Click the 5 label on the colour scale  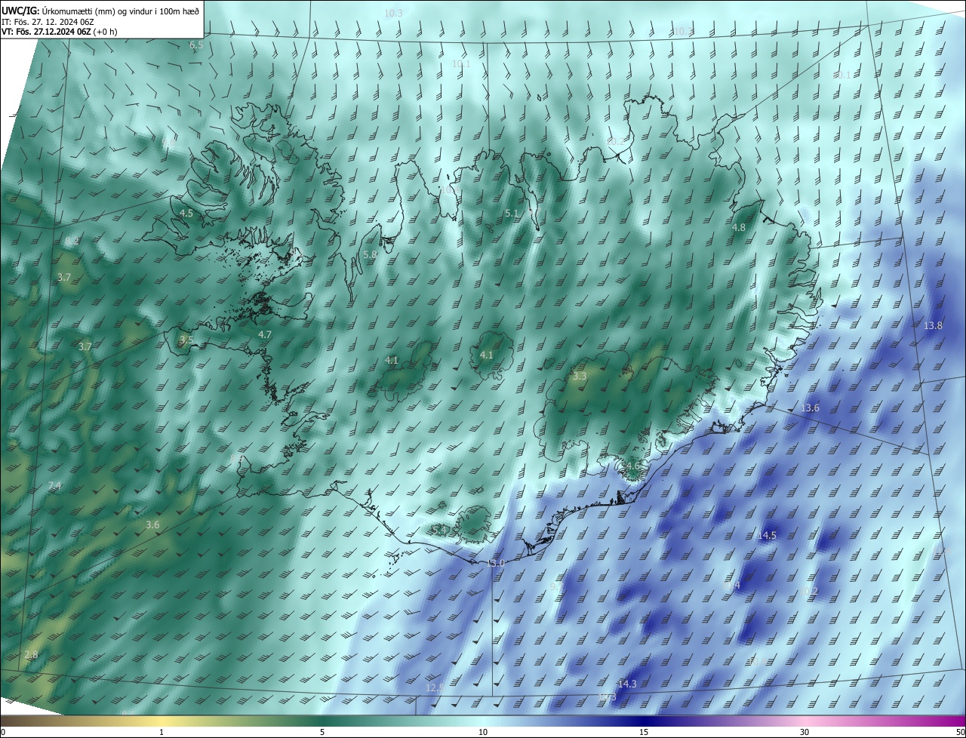322,732
